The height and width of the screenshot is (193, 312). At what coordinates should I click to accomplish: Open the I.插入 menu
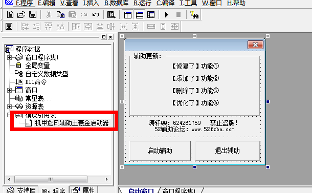[91, 3]
